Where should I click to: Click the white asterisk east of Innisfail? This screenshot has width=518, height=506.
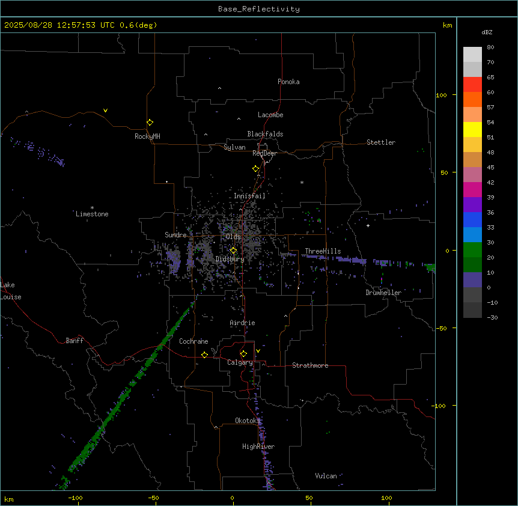[302, 182]
